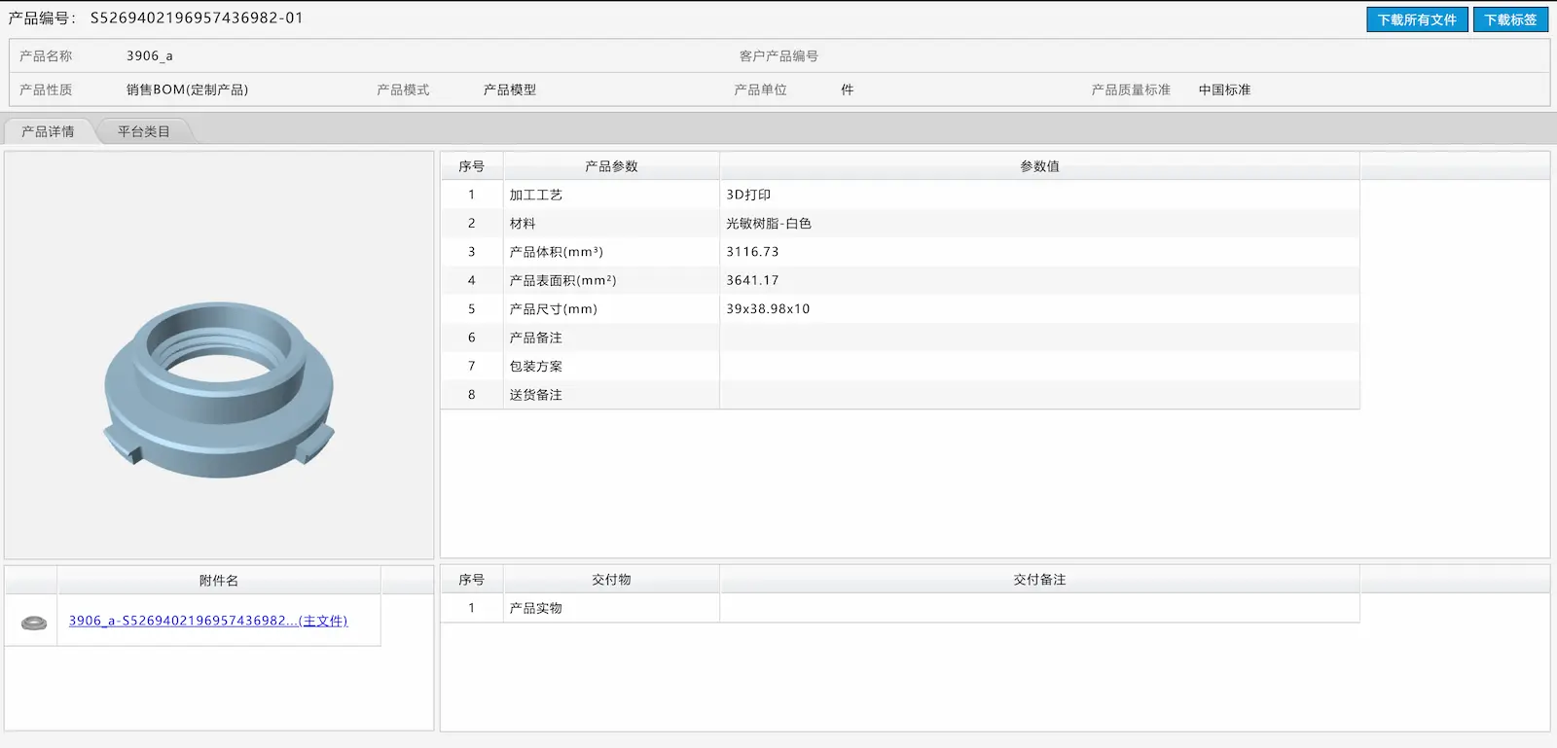Click the 销售BOM(定制产品) value
This screenshot has height=748, width=1557.
pyautogui.click(x=187, y=89)
